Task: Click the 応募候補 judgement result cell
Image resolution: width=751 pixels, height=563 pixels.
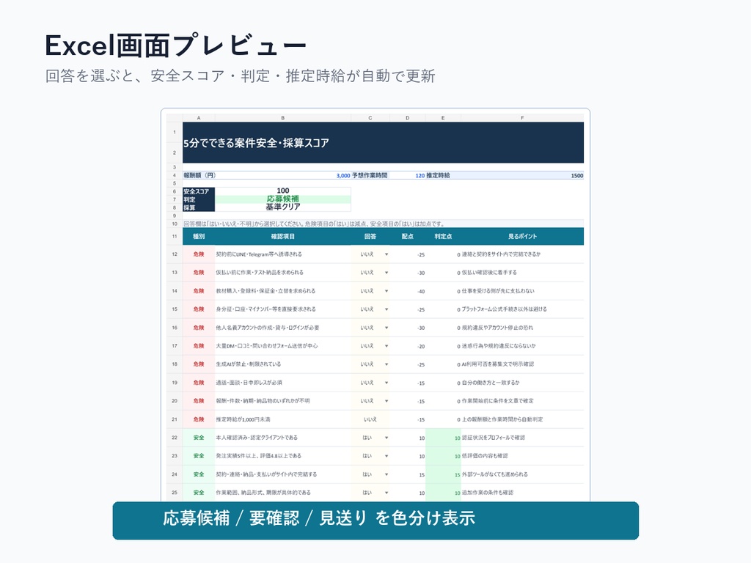Action: pos(283,199)
